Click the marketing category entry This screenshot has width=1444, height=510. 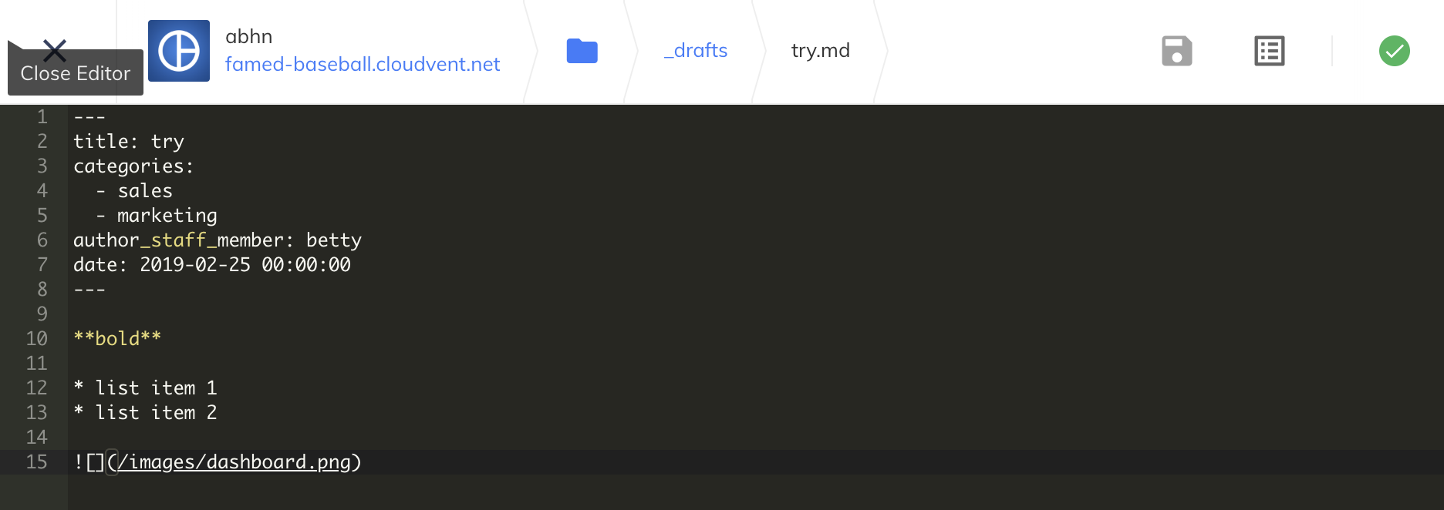pyautogui.click(x=167, y=215)
